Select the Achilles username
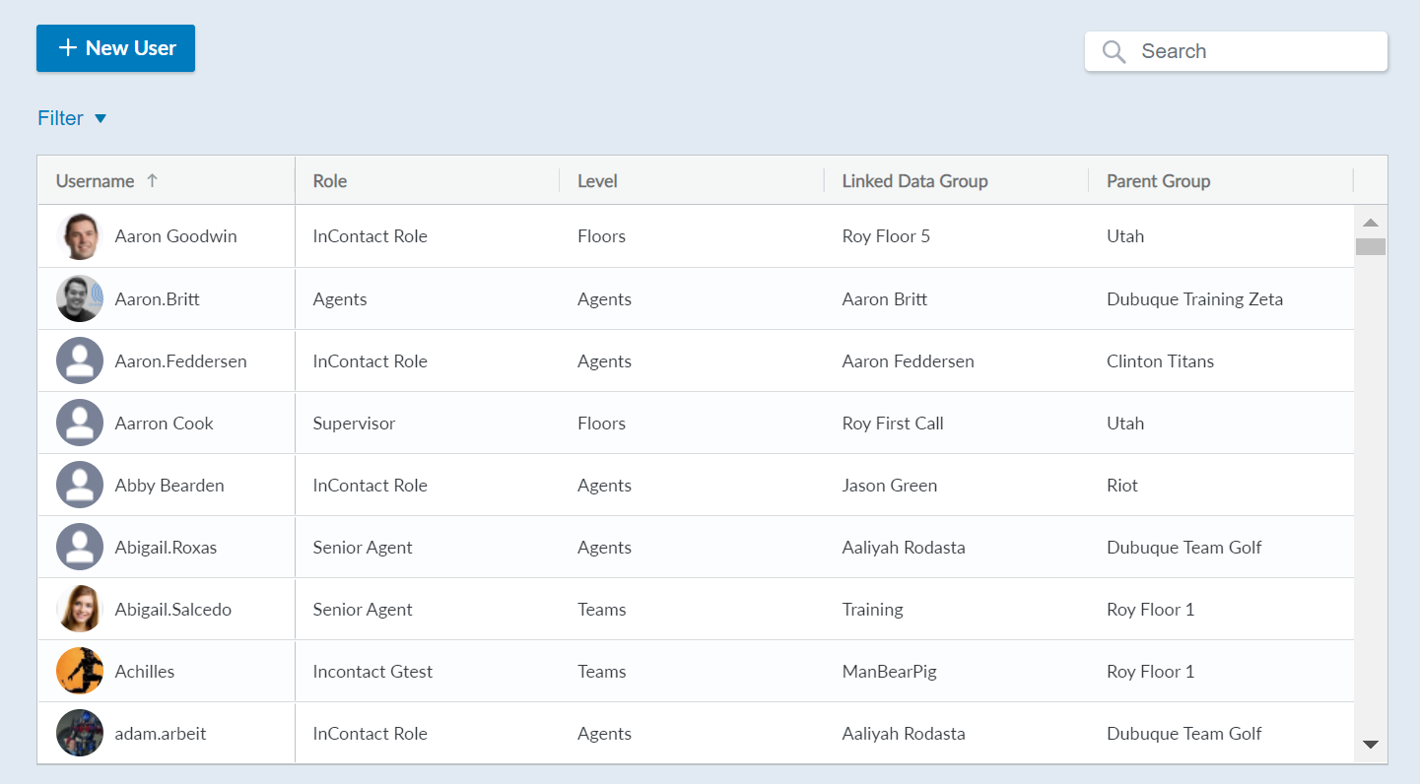The image size is (1420, 784). click(144, 672)
